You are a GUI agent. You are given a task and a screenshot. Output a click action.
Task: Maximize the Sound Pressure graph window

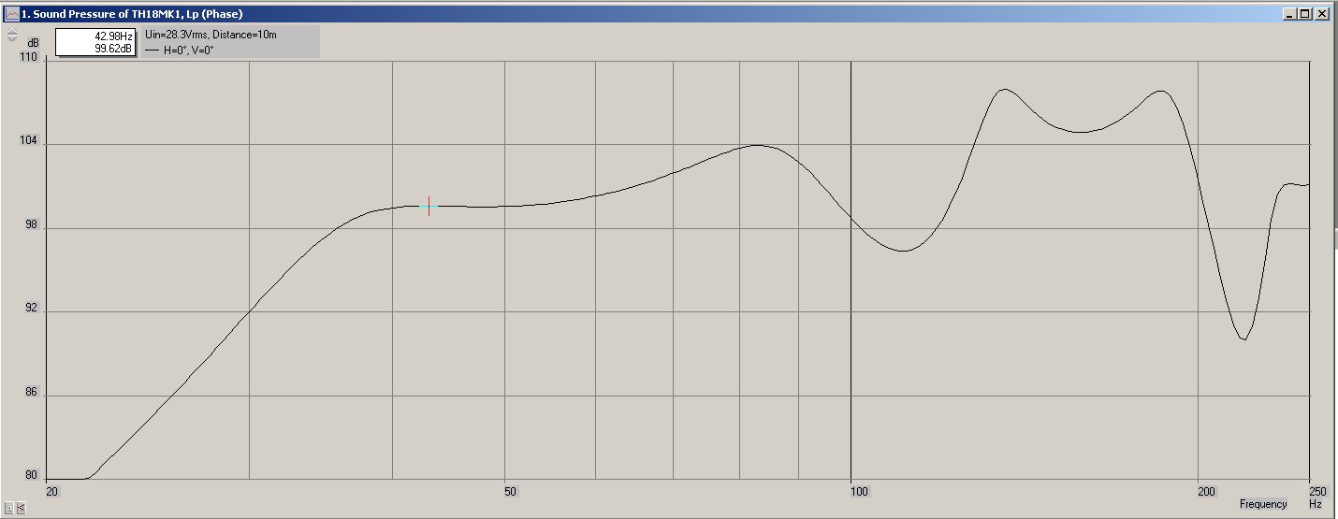pos(1306,14)
